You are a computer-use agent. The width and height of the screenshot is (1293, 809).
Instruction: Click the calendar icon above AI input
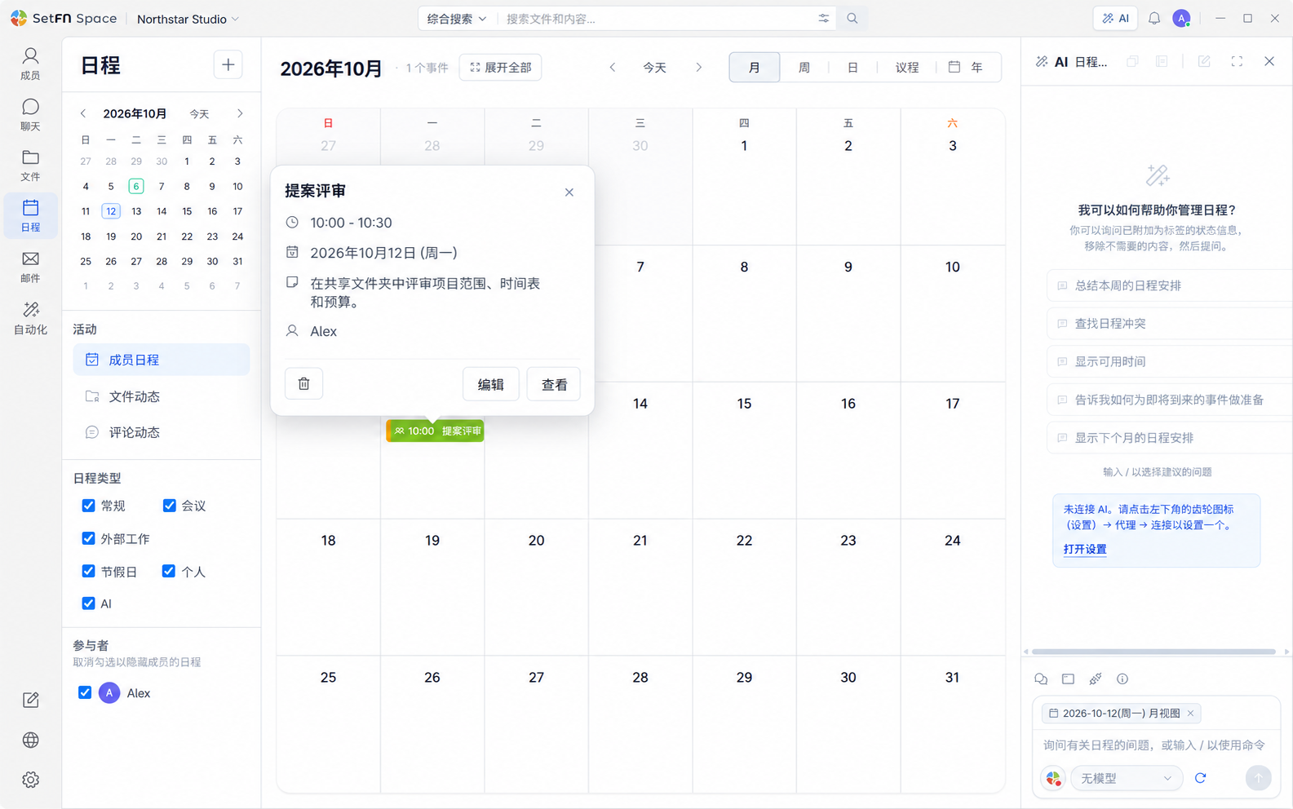pyautogui.click(x=1068, y=679)
